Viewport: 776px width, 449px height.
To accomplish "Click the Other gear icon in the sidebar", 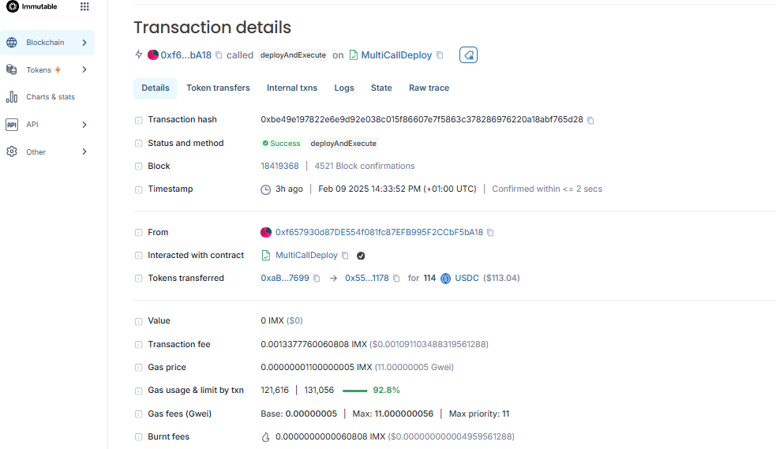I will click(x=12, y=152).
